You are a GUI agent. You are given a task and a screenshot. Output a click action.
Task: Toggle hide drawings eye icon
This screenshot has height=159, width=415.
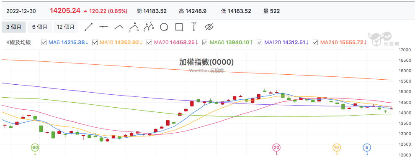click(x=209, y=27)
